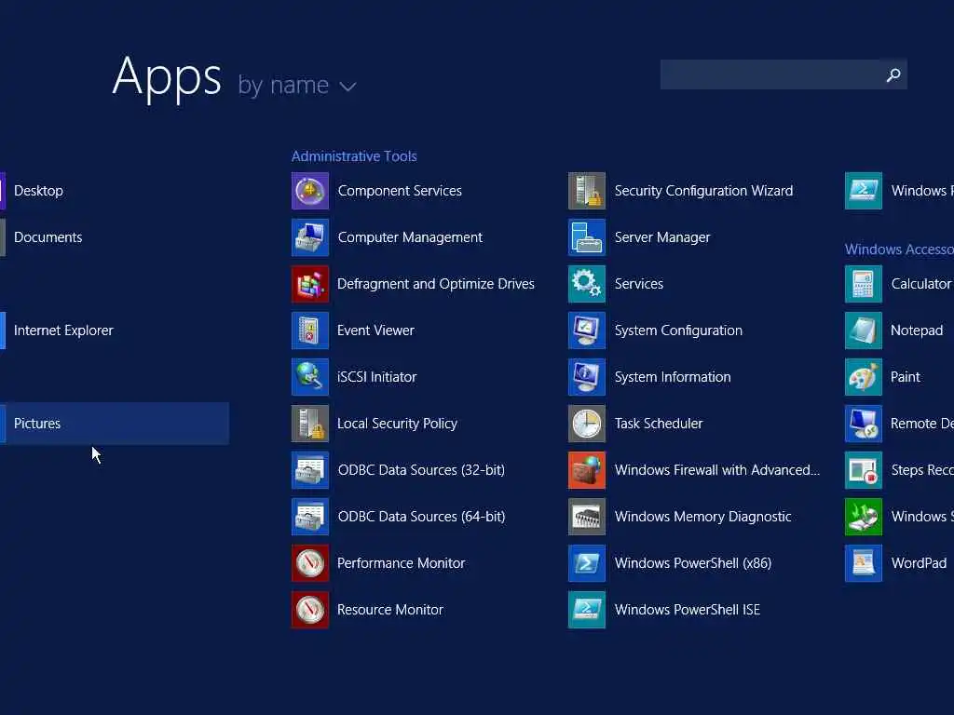Viewport: 954px width, 715px height.
Task: Open the Remote Desktop icon
Action: (x=864, y=424)
